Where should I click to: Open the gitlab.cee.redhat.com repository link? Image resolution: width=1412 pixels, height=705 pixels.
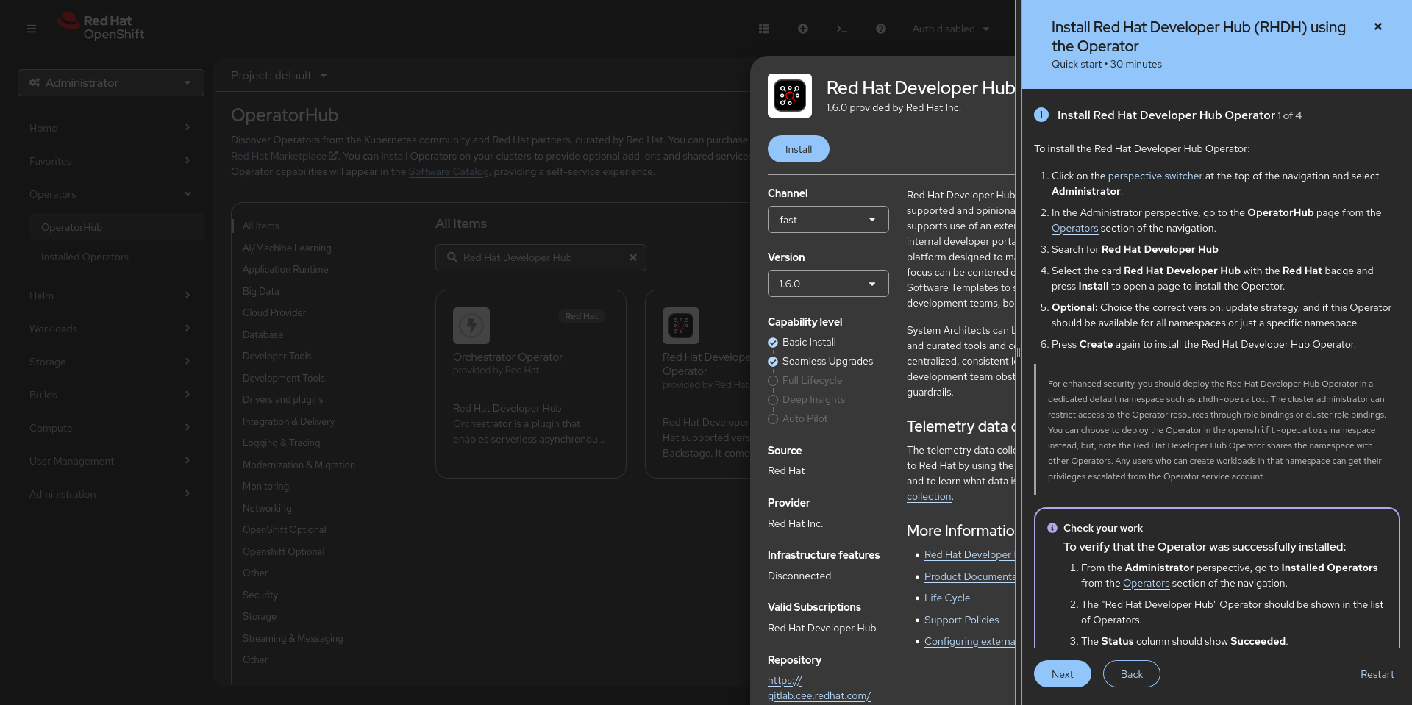pos(819,688)
